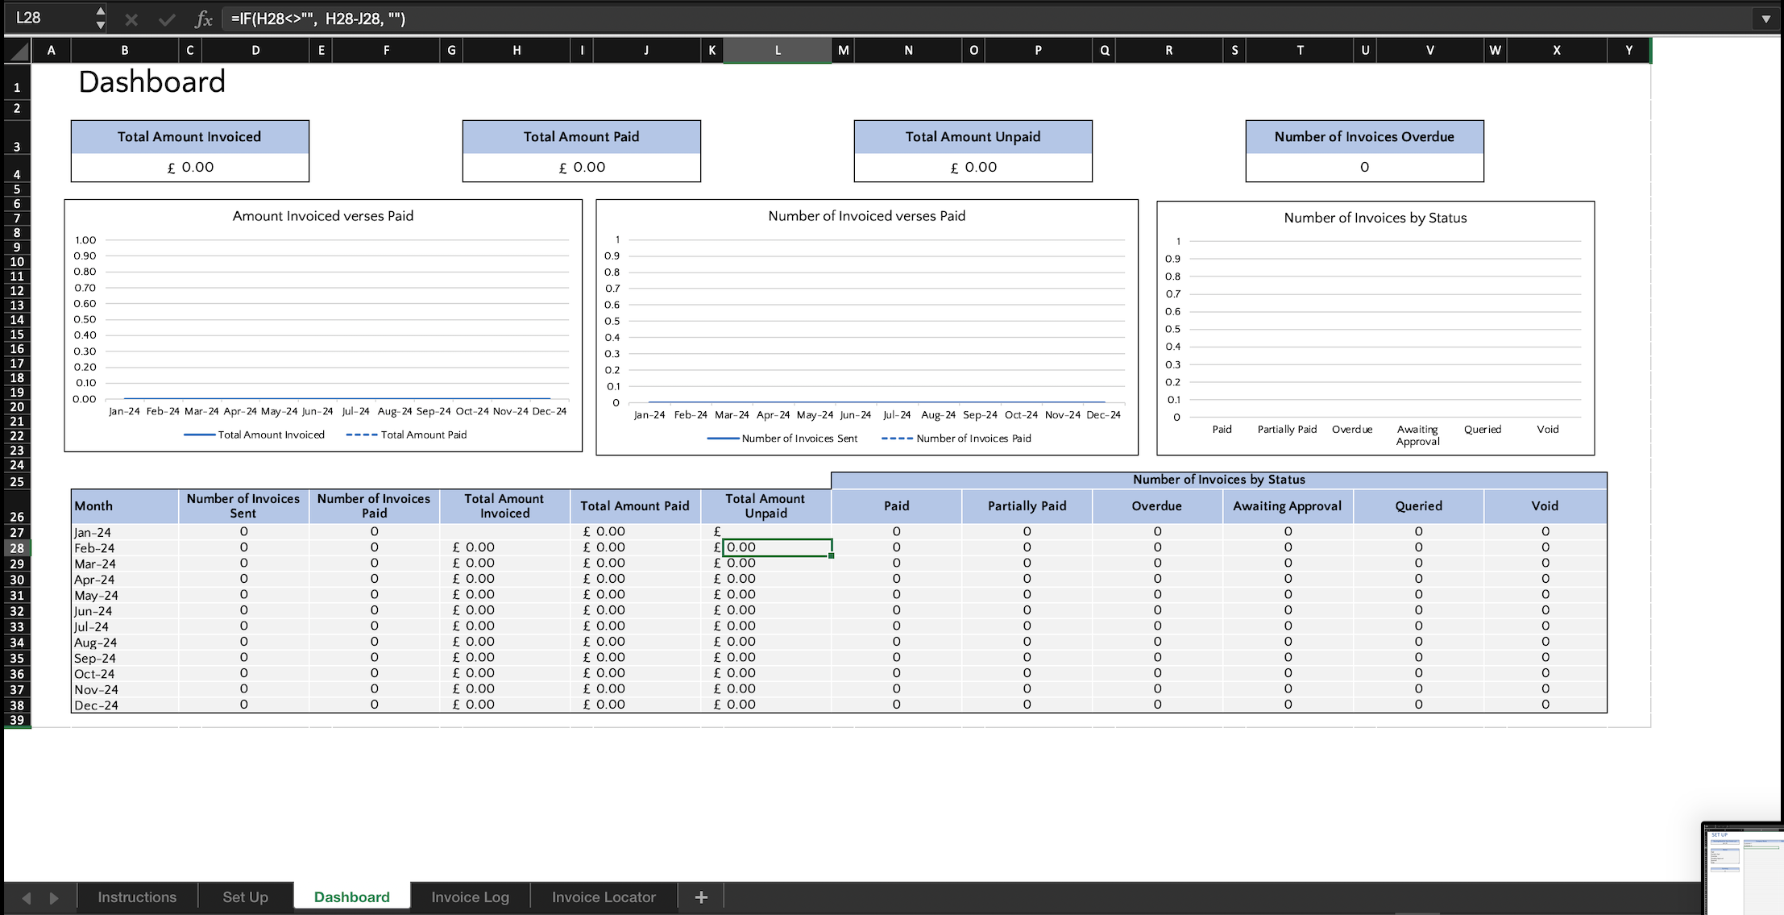Screen dimensions: 1784x915
Task: Switch to the Set Up sheet tab
Action: pos(245,897)
